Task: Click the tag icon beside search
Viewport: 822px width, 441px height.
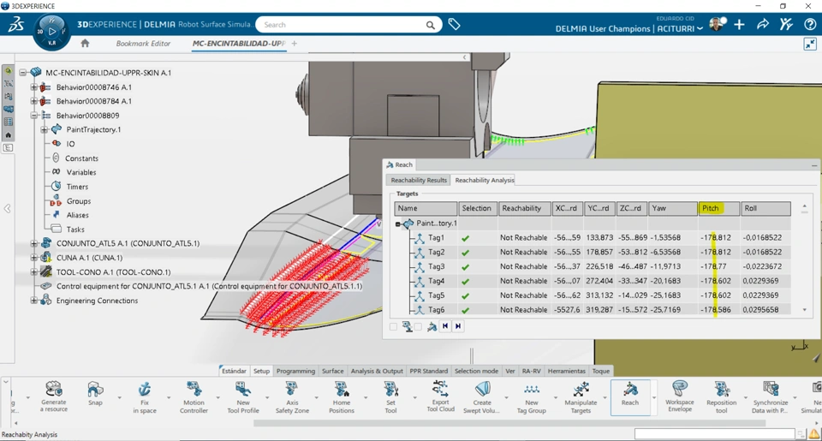Action: click(454, 24)
